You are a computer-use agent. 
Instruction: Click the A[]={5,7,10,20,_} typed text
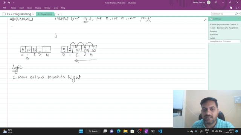coord(21,19)
